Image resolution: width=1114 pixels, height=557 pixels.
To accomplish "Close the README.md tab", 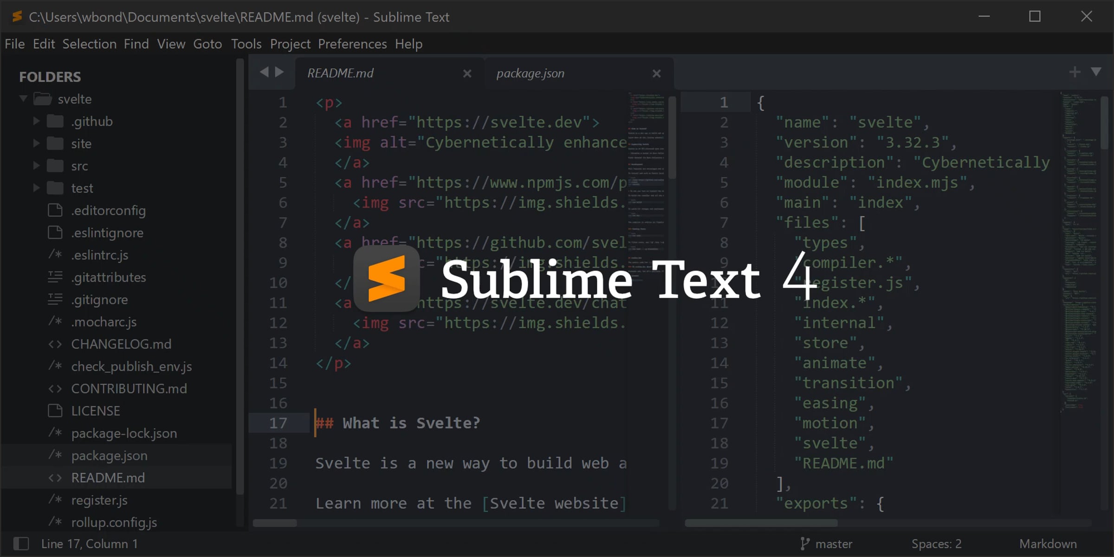I will 467,73.
